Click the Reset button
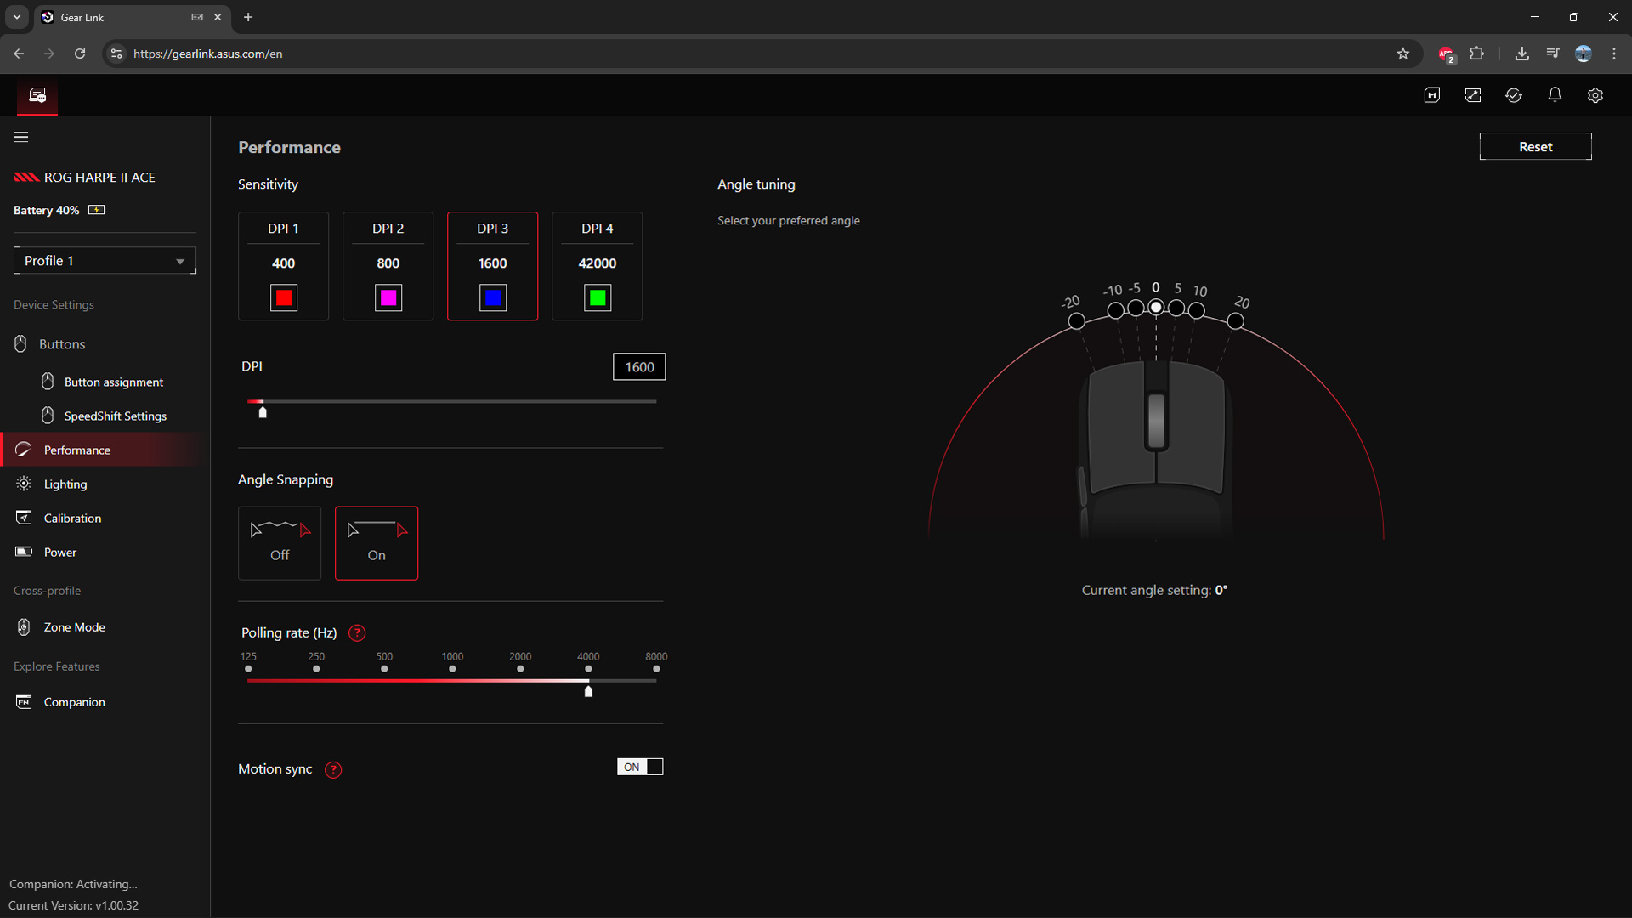 1535,146
